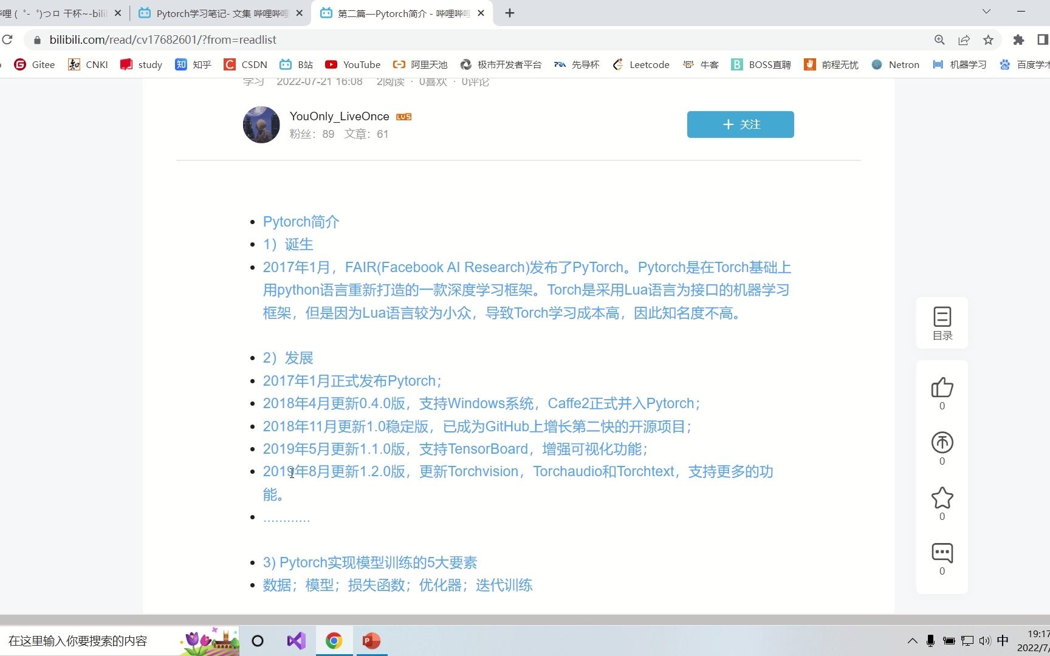Screen dimensions: 1050x656
Task: Open 3) Pytorch实现模型训练的5大要素 link
Action: (x=370, y=562)
